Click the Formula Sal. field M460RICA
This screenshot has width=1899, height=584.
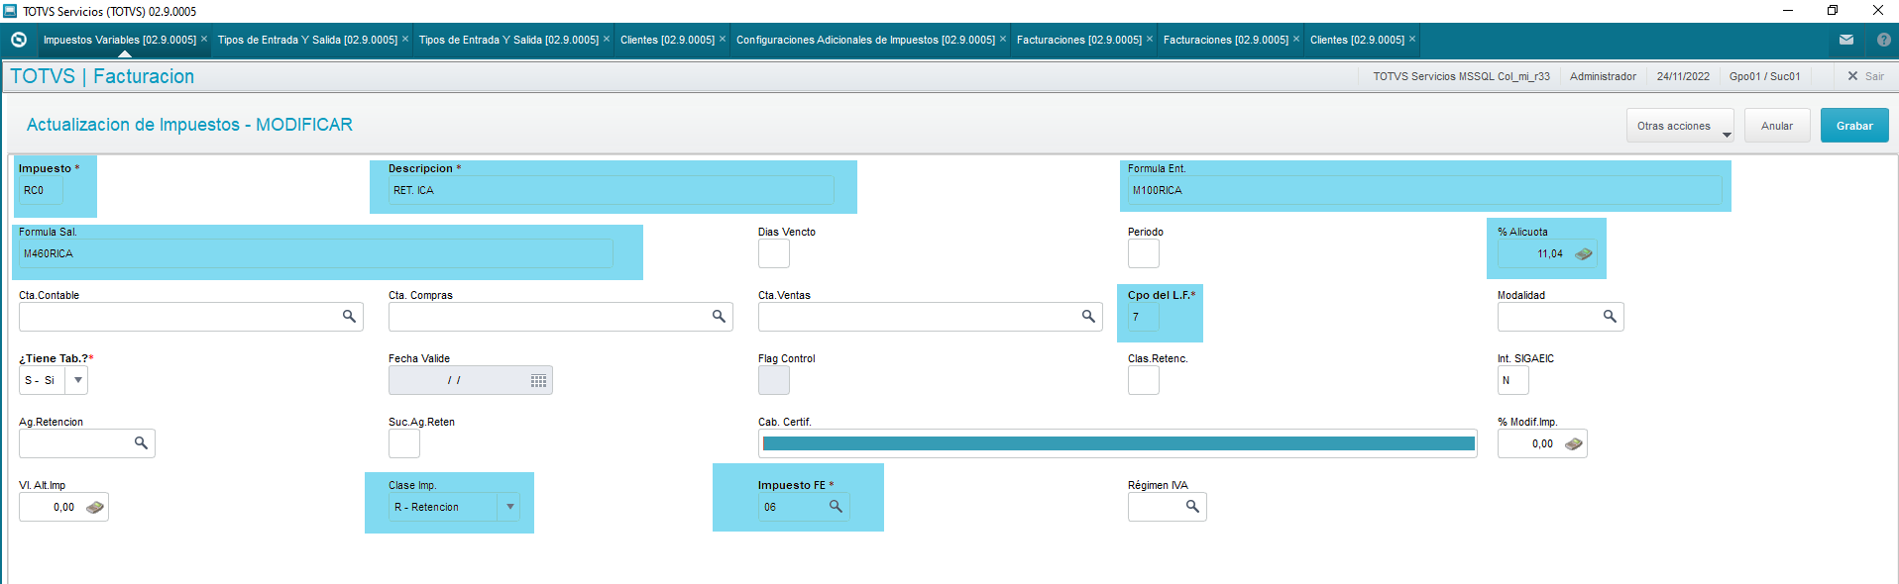point(315,253)
